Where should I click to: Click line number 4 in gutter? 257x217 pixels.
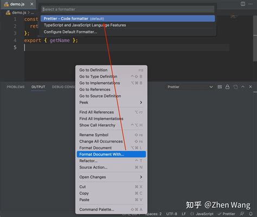pyautogui.click(x=15, y=41)
